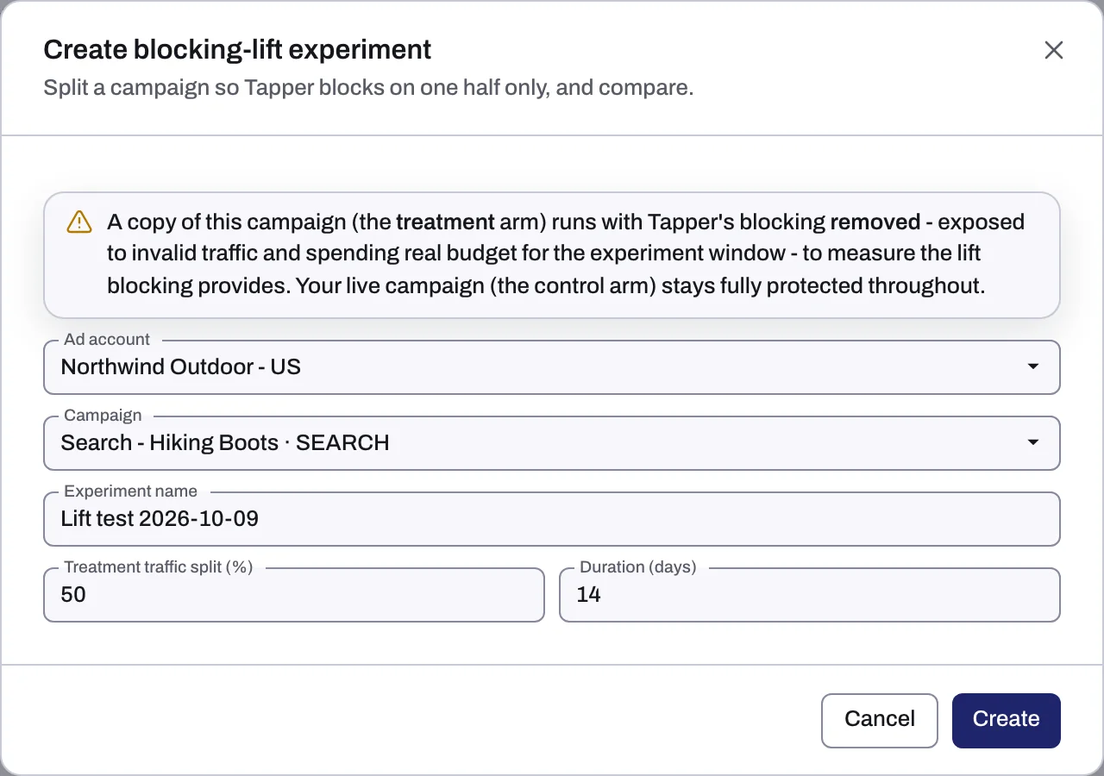Click the warning triangle icon in the notice
Viewport: 1104px width, 776px height.
point(78,222)
